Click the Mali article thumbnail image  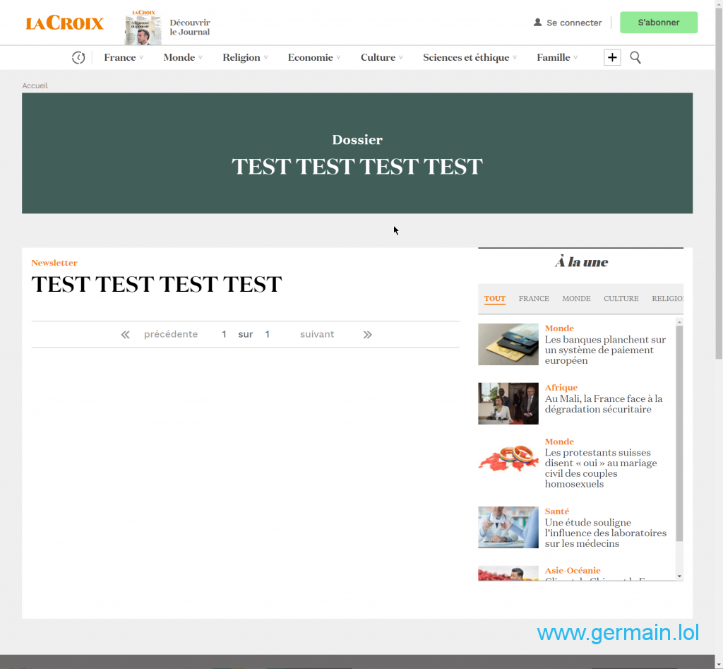[x=508, y=403]
